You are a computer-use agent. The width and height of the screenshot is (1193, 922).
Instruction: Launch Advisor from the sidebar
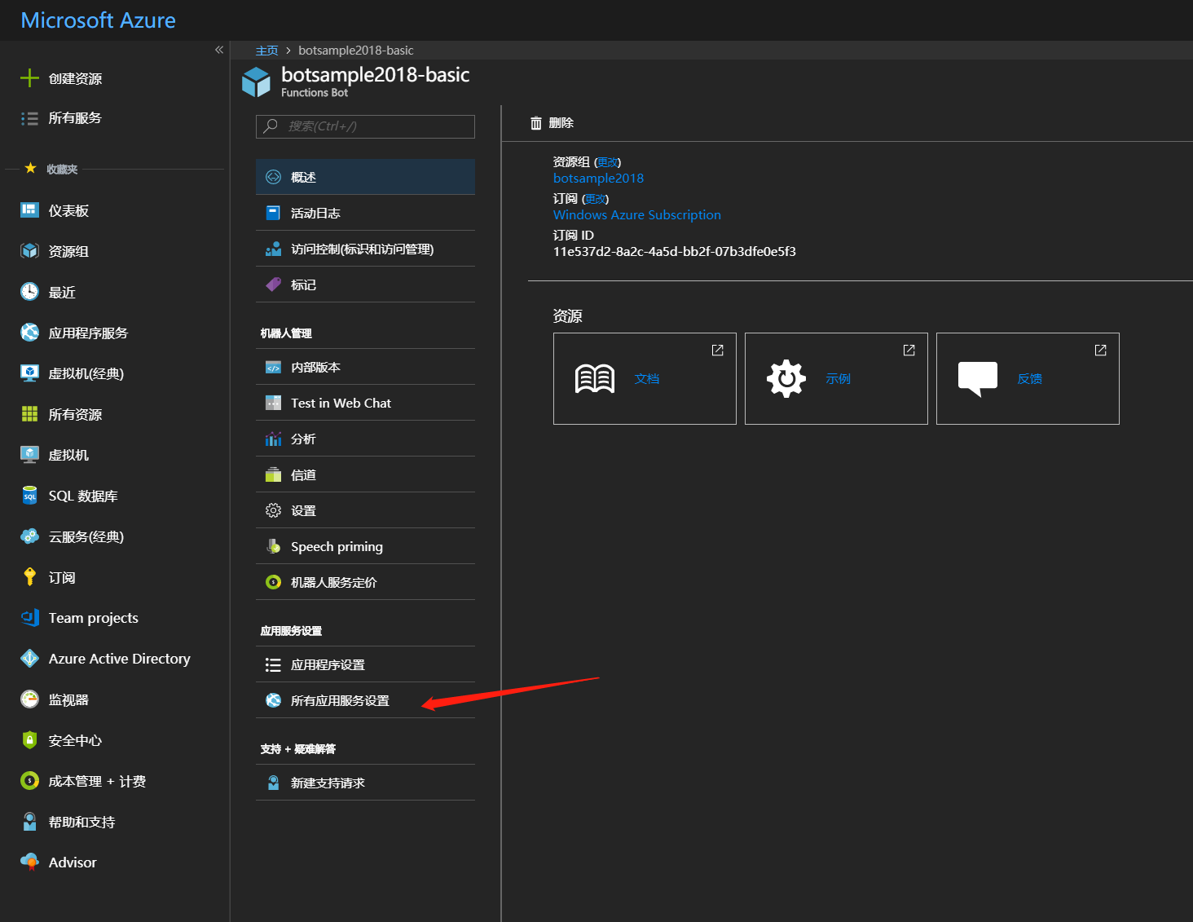tap(73, 862)
